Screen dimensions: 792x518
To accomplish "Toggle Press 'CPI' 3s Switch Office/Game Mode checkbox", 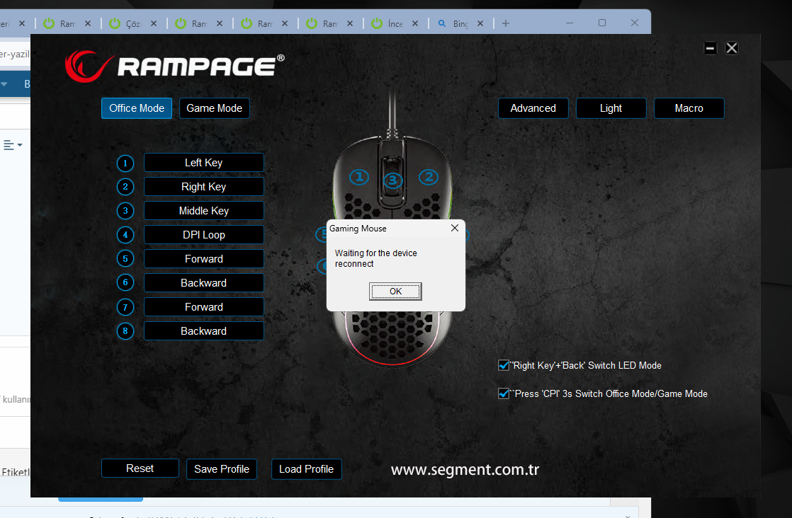I will coord(504,393).
